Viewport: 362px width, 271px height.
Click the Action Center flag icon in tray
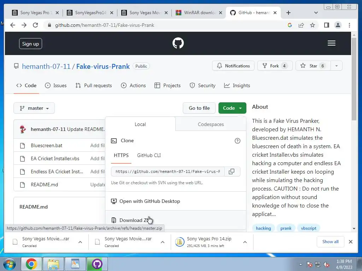309,265
